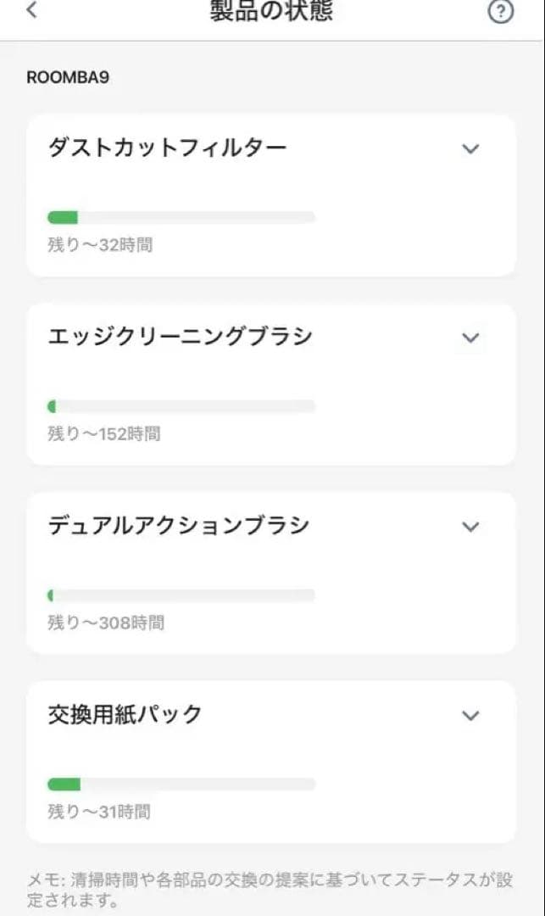Tap the back arrow to return
Image resolution: width=545 pixels, height=916 pixels.
click(x=31, y=12)
